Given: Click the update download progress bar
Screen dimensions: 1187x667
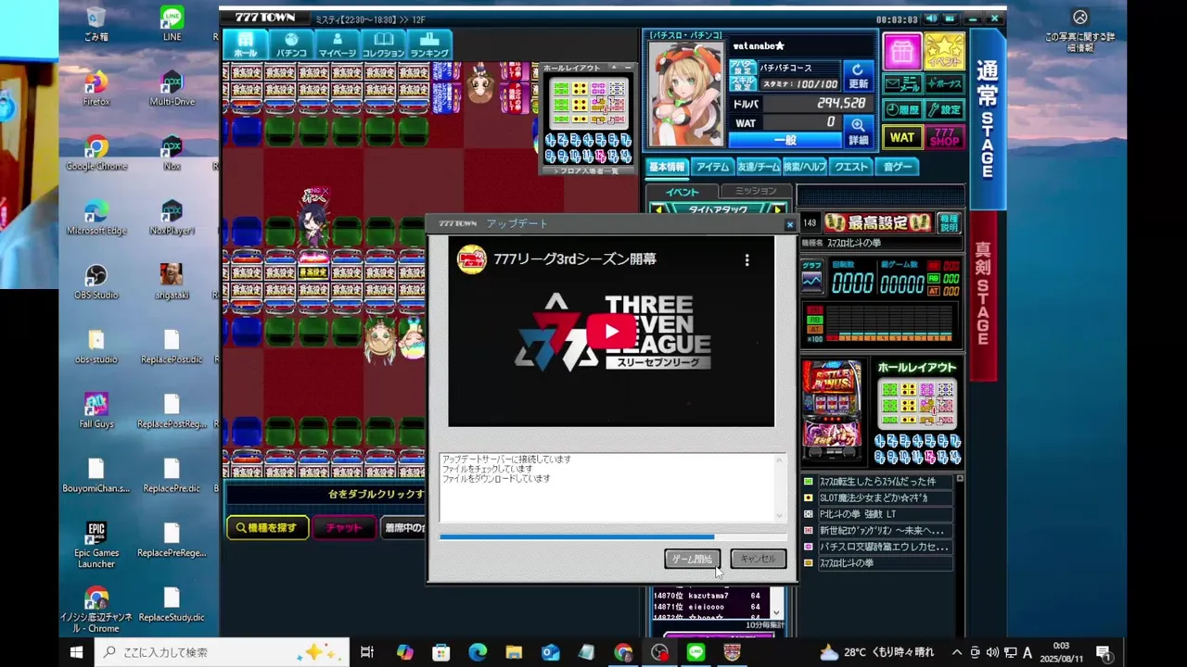Looking at the screenshot, I should coord(613,536).
